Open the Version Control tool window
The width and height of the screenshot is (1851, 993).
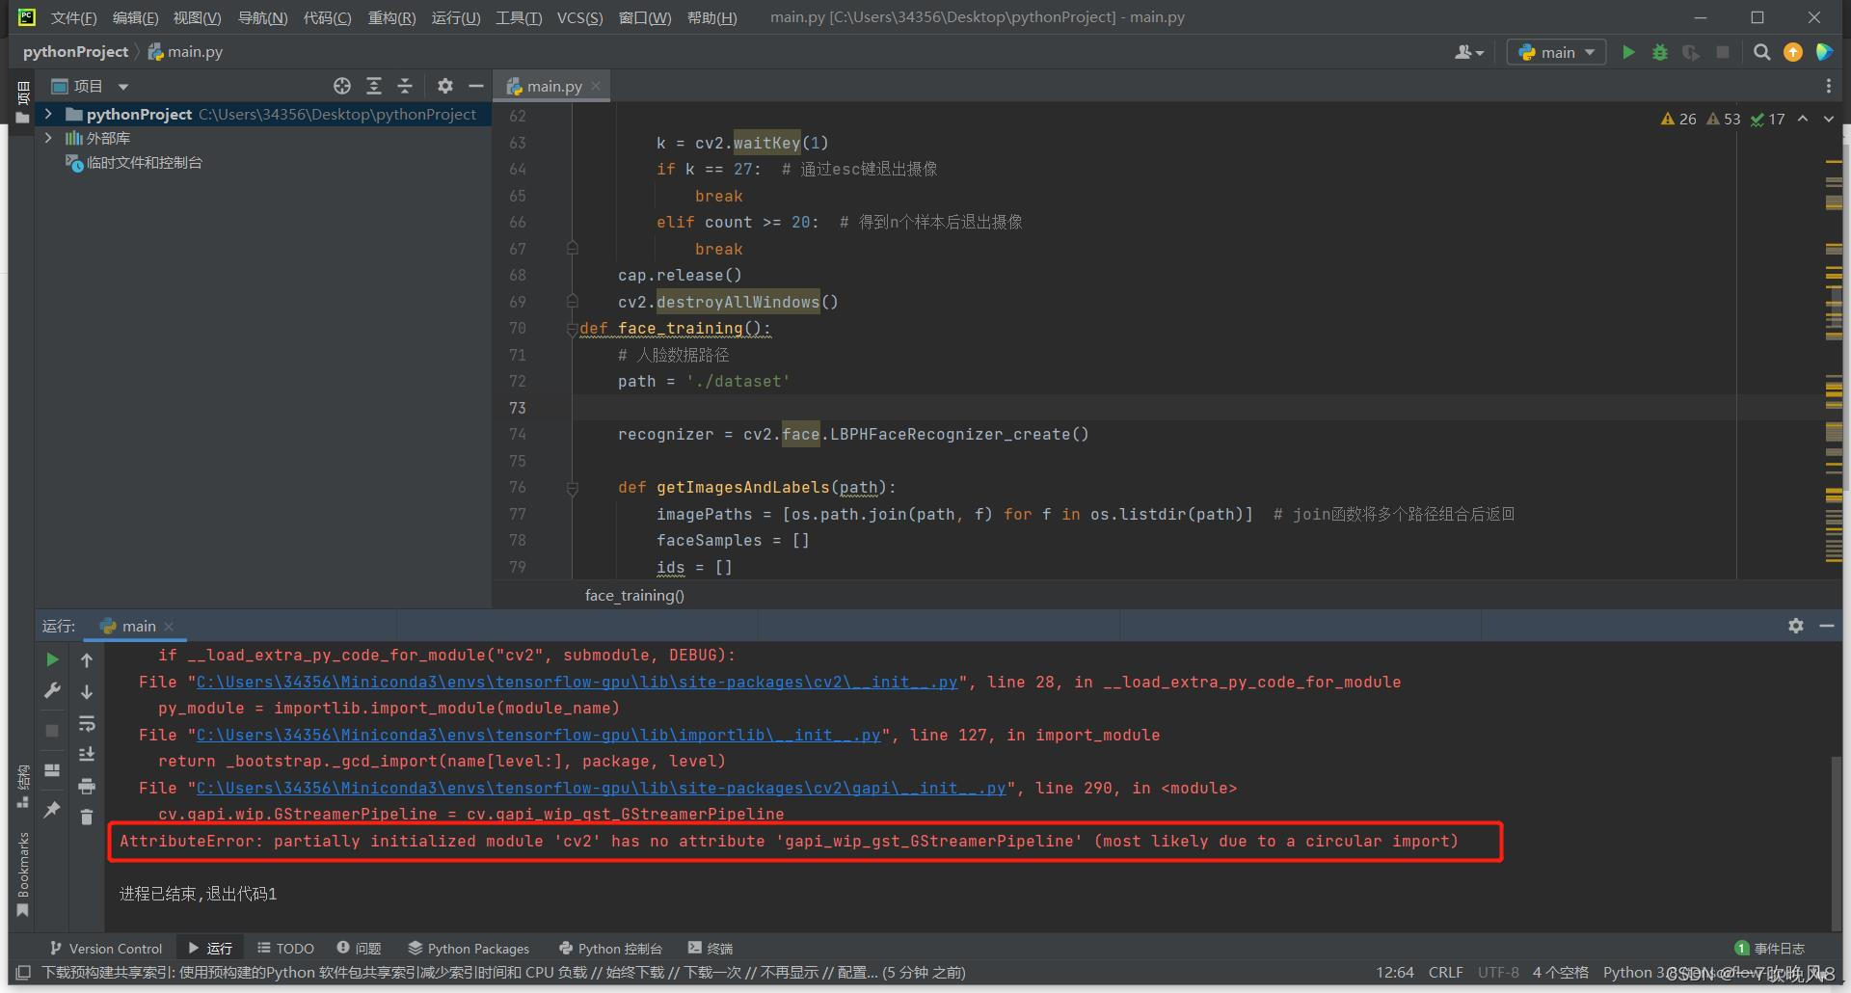106,948
